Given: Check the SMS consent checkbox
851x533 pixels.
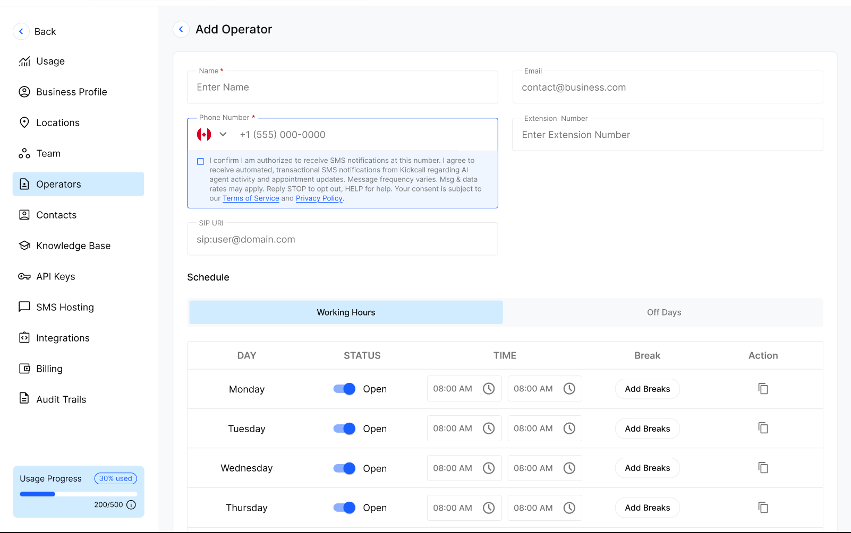Looking at the screenshot, I should 201,161.
